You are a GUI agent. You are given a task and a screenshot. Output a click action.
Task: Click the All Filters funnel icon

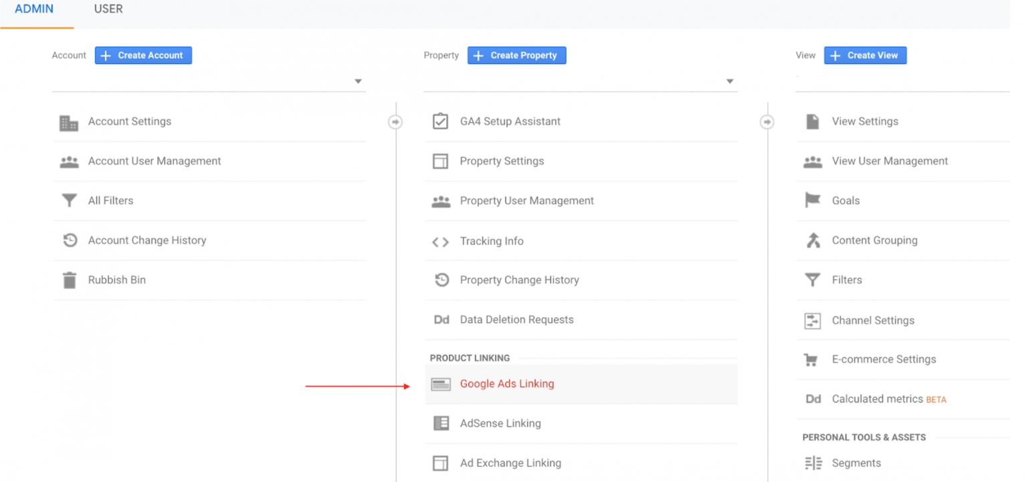pos(69,201)
